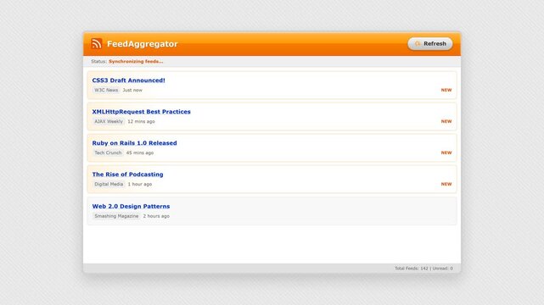Viewport: 544px width, 305px height.
Task: Open Web 2.0 Design Patterns article
Action: pyautogui.click(x=131, y=207)
